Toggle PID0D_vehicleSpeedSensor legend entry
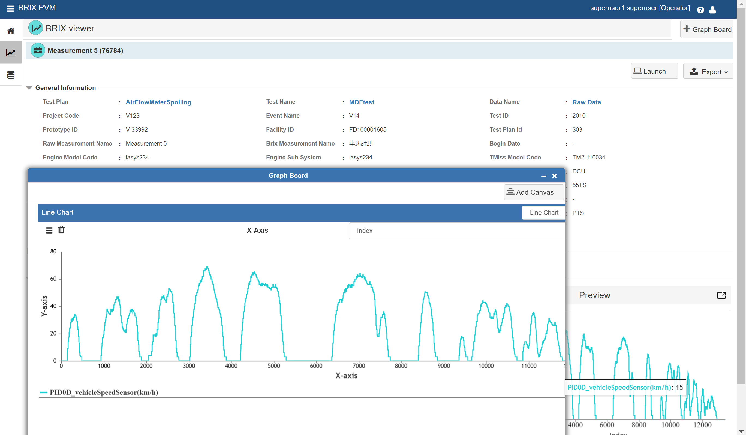 point(99,392)
